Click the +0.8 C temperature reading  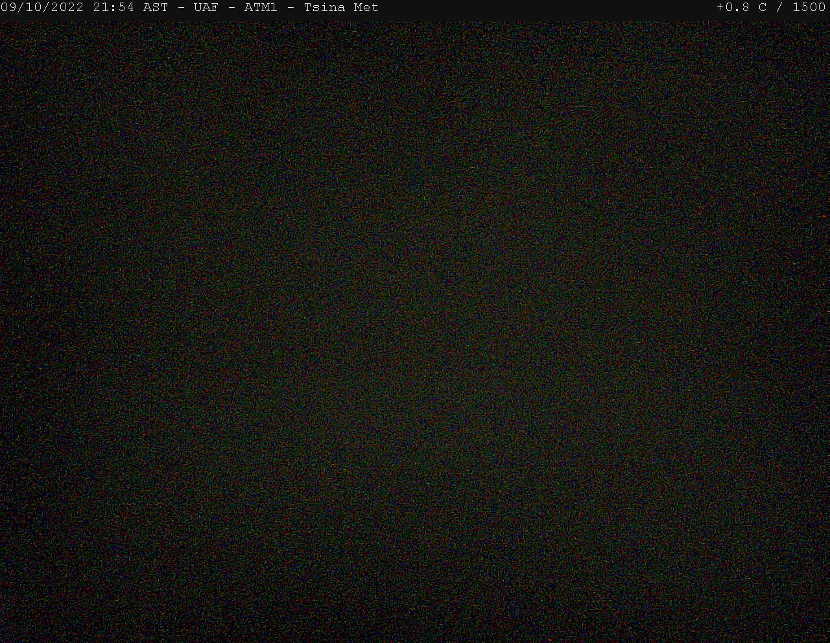click(x=742, y=8)
